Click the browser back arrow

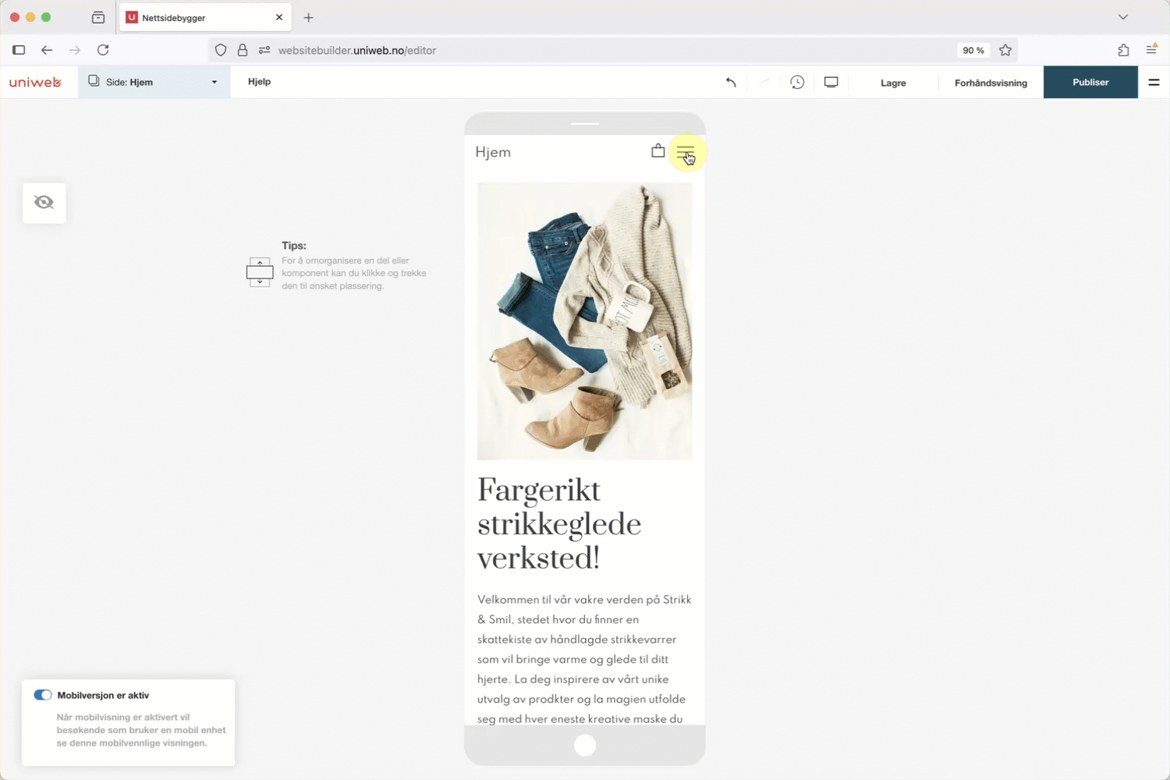47,50
